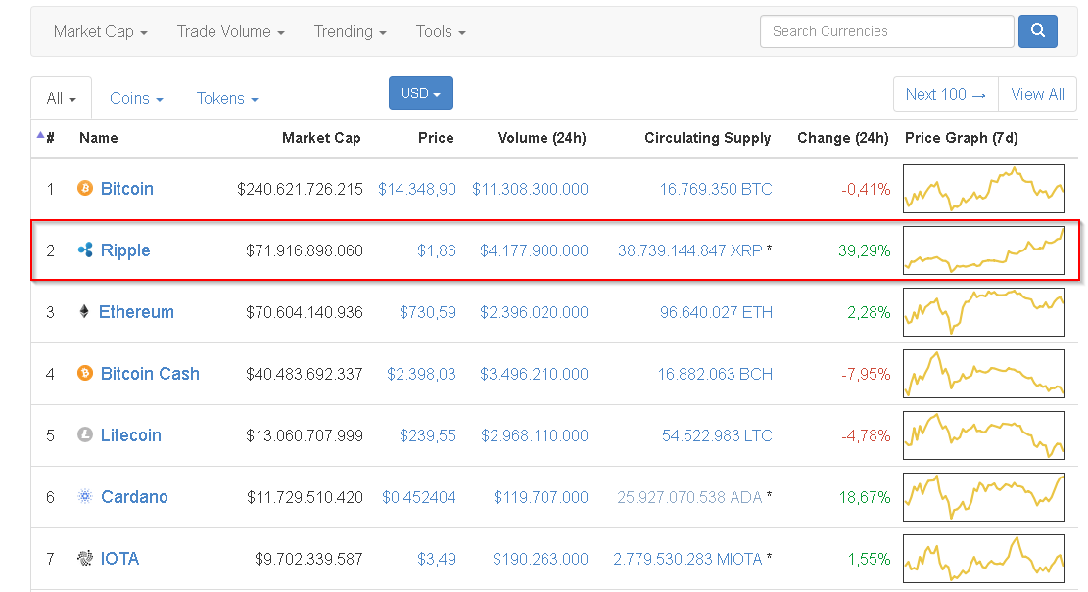Open the IOTA name link
Viewport: 1088px width, 592px height.
[120, 559]
